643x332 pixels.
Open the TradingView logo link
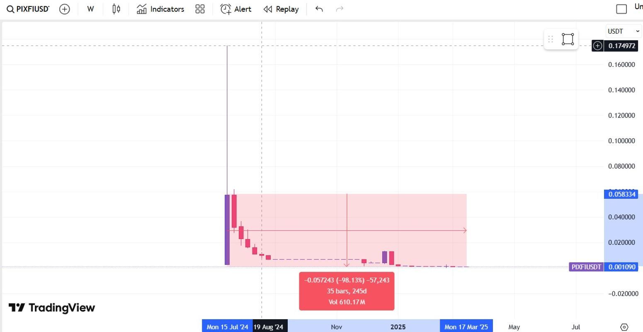[x=52, y=308]
